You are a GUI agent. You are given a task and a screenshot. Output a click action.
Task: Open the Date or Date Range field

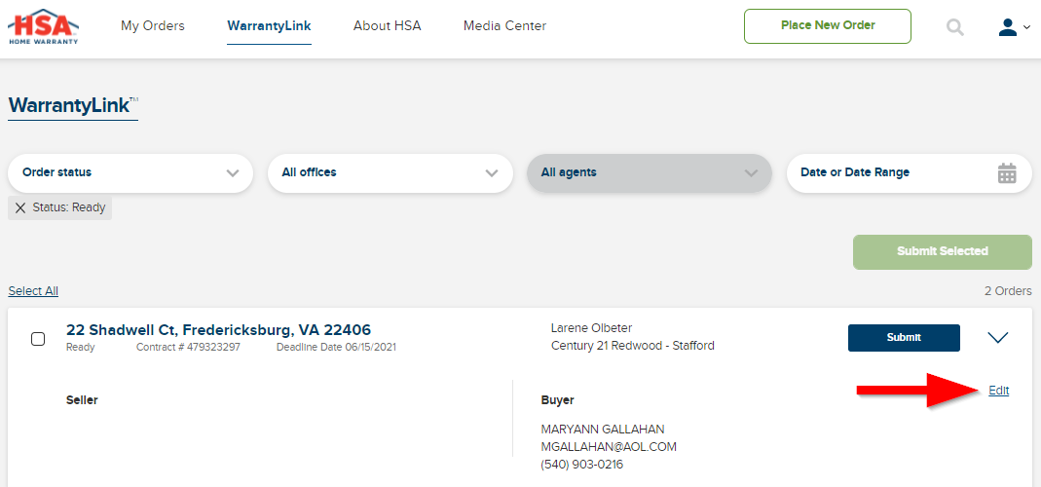click(909, 172)
